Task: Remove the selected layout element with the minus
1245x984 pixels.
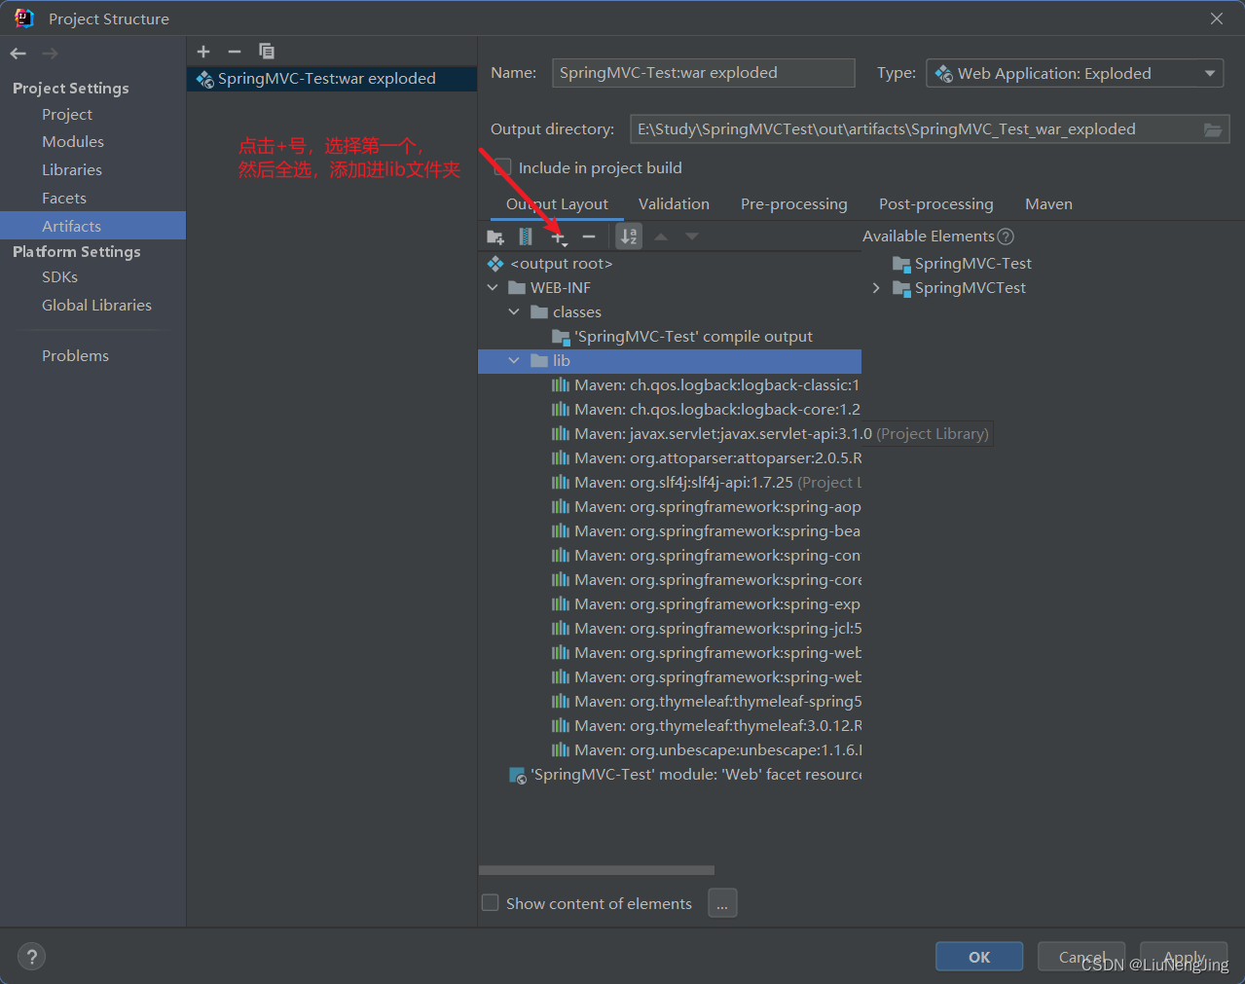Action: [589, 237]
